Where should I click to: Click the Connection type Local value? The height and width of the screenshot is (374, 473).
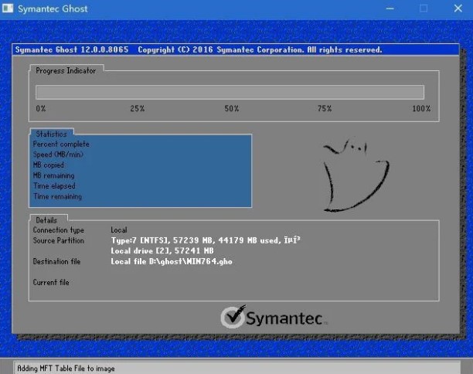coord(119,230)
